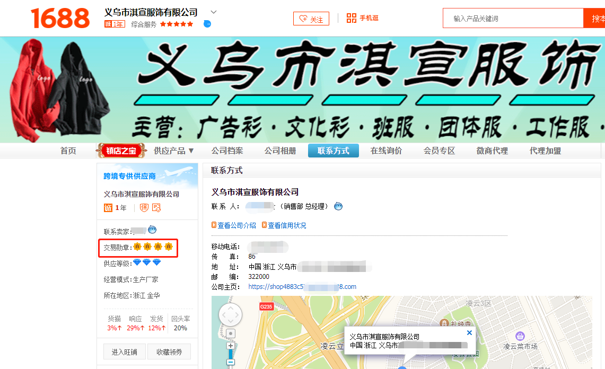Screen dimensions: 605x369
Task: Click the 1688 logo
Action: pyautogui.click(x=60, y=18)
